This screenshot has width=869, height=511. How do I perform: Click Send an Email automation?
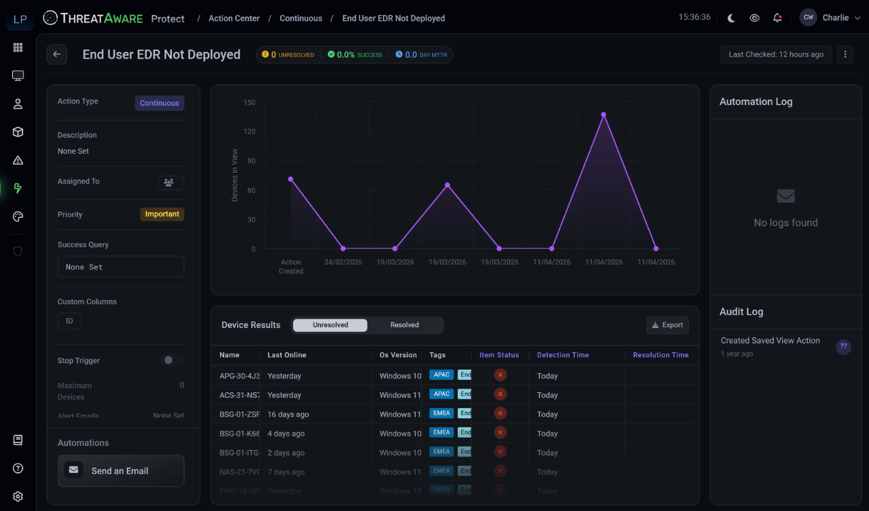[121, 471]
